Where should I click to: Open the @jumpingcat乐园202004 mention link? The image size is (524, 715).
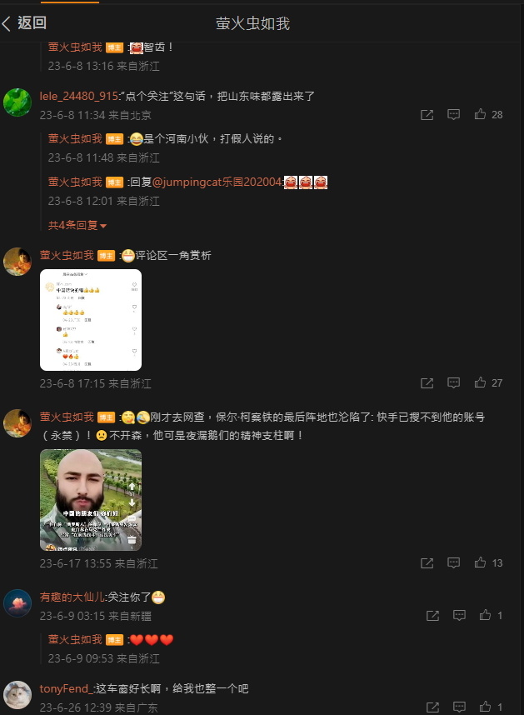point(217,182)
